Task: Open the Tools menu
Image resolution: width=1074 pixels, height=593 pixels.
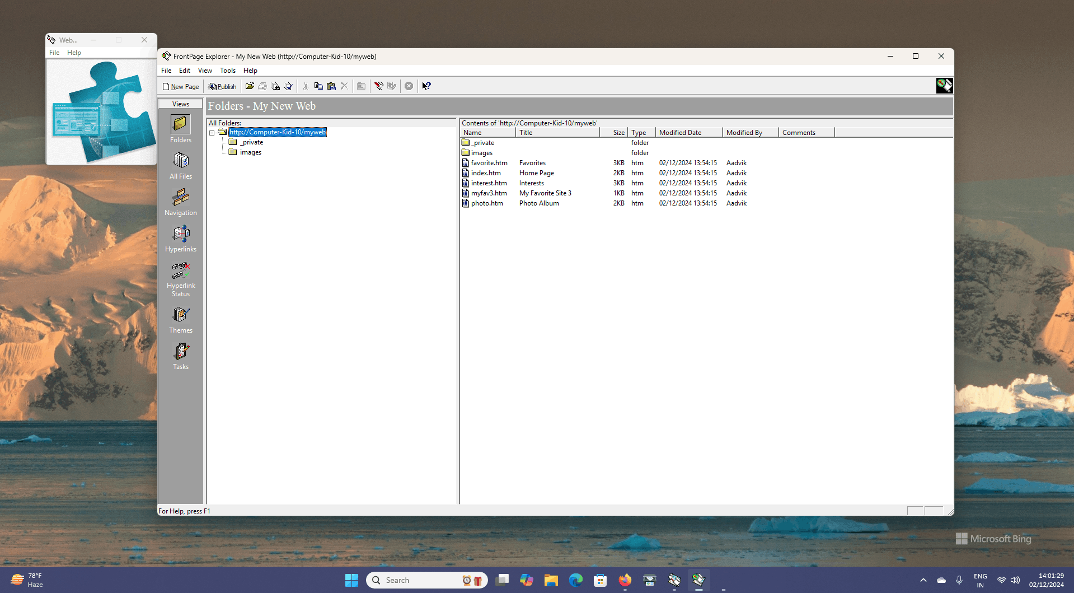Action: 228,71
